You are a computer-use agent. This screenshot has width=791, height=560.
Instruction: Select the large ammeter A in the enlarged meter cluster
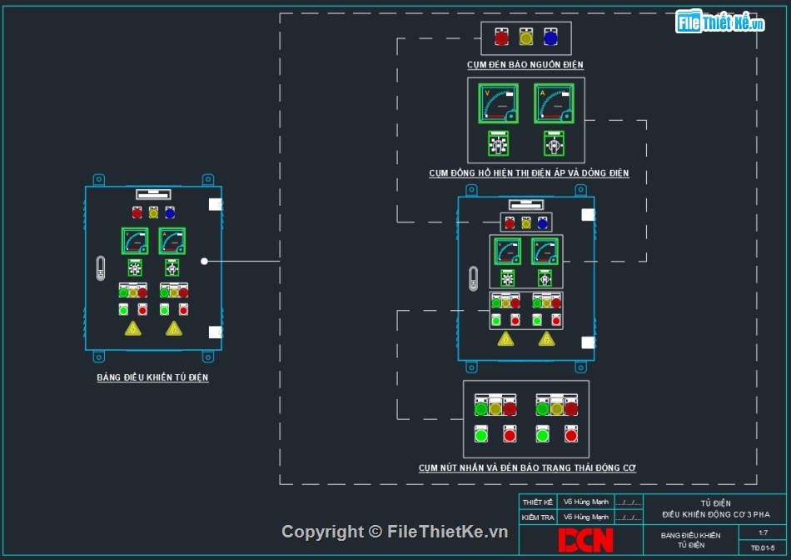554,103
